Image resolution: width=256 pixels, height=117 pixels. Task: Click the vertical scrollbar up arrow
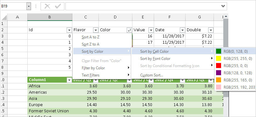226,16
